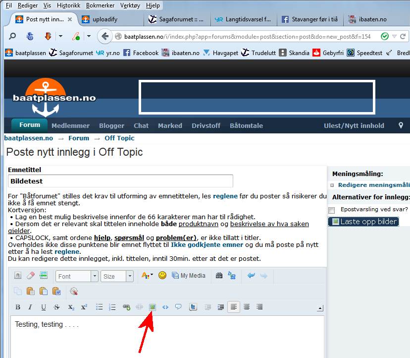410x358 pixels.
Task: Open the Verktøy menu
Action: tap(130, 5)
